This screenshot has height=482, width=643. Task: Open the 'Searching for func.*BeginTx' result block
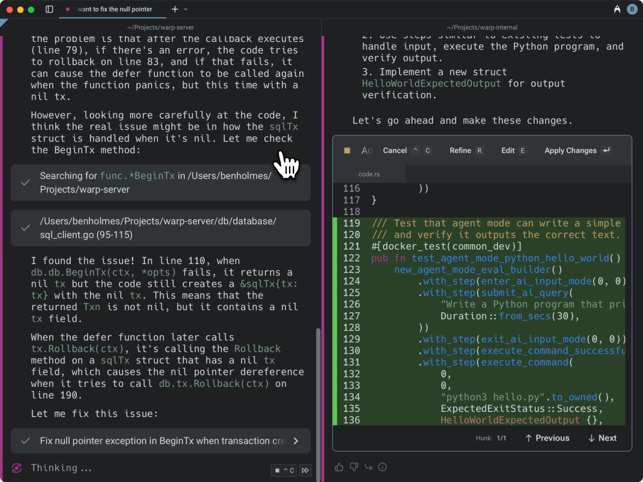click(x=161, y=183)
